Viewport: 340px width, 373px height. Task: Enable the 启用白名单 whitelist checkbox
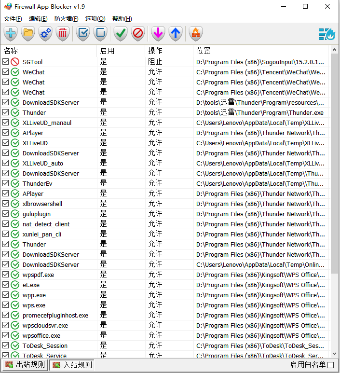coord(330,365)
